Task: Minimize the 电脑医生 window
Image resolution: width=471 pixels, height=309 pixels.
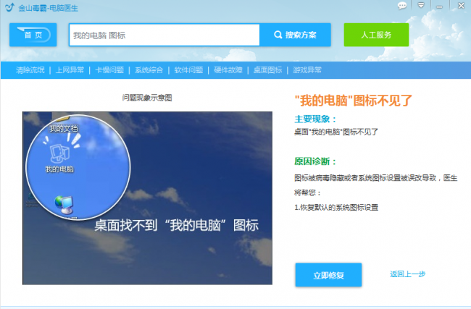Action: 439,7
